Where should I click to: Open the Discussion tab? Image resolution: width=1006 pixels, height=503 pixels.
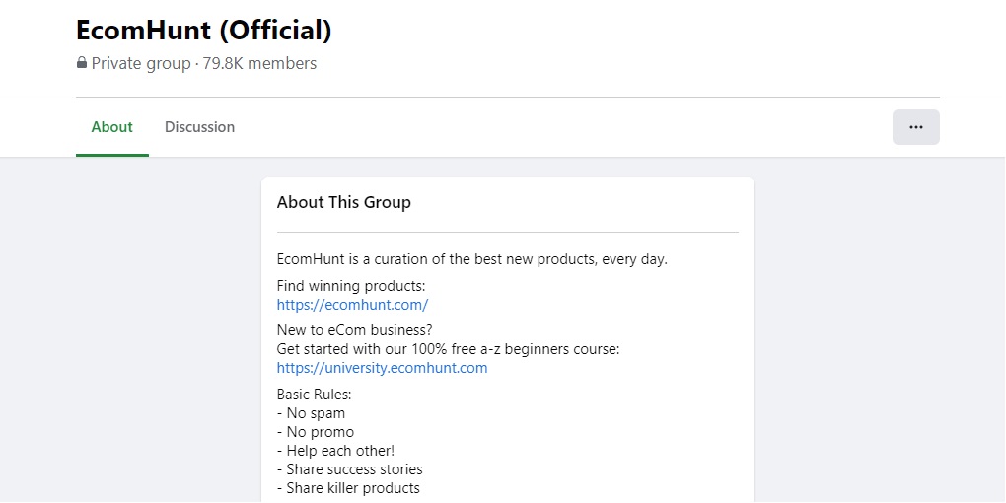coord(199,127)
